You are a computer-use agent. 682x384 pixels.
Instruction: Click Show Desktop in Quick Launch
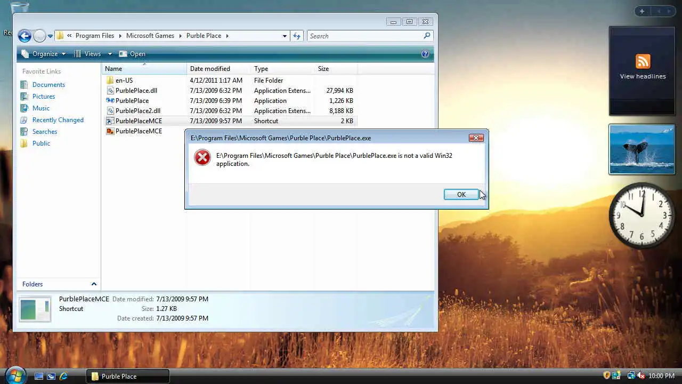[x=39, y=376]
